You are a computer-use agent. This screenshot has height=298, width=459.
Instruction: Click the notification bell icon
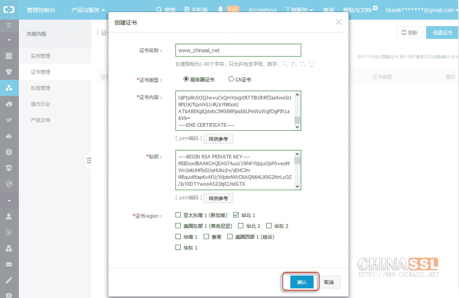pos(220,10)
